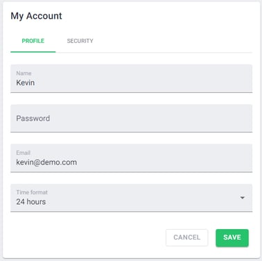Open the Time format combo box
Screen dimensions: 262x261
point(131,198)
